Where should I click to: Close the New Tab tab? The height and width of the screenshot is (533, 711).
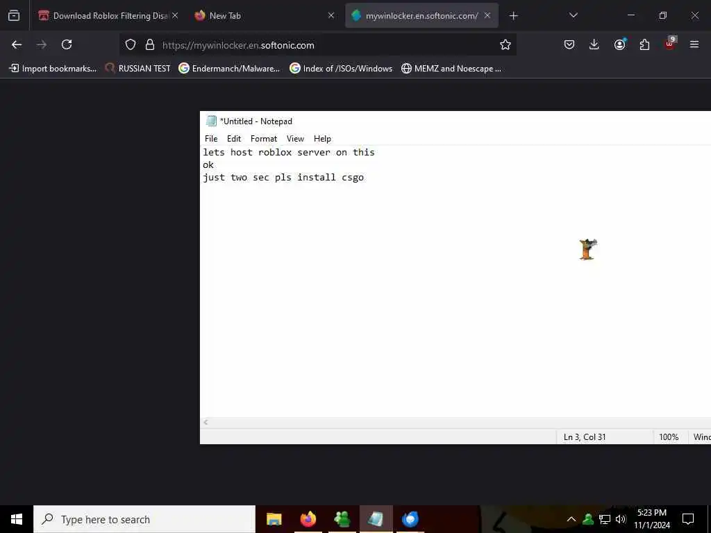click(x=331, y=15)
